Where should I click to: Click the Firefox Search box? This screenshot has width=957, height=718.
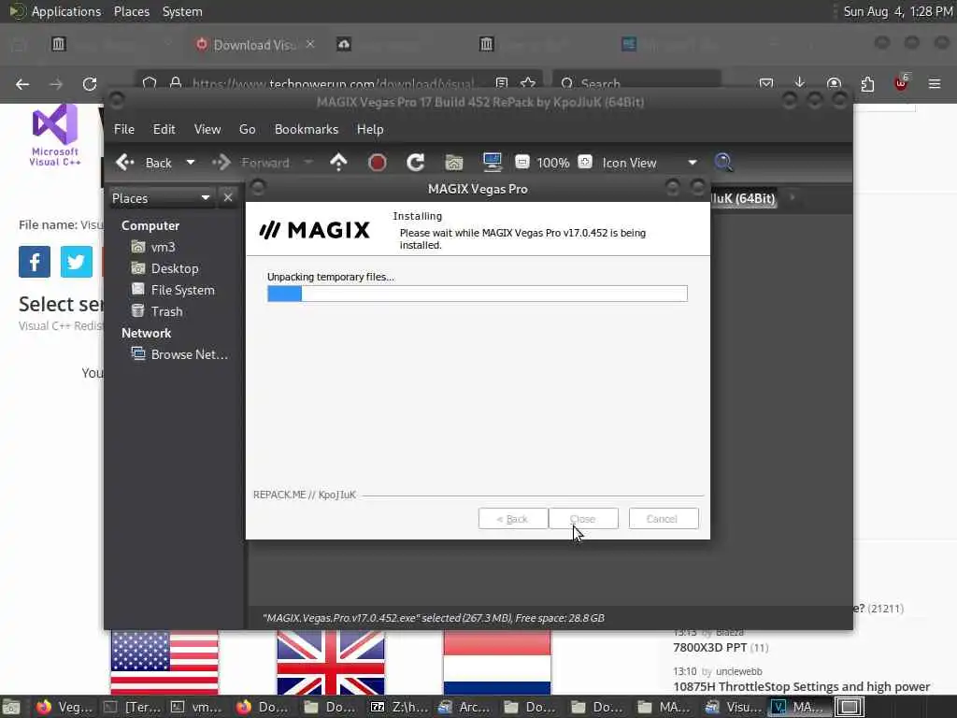coord(636,83)
